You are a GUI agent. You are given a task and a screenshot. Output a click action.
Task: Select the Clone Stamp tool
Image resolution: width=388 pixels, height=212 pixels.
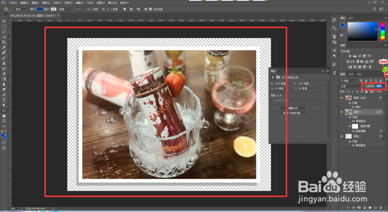tap(4, 63)
